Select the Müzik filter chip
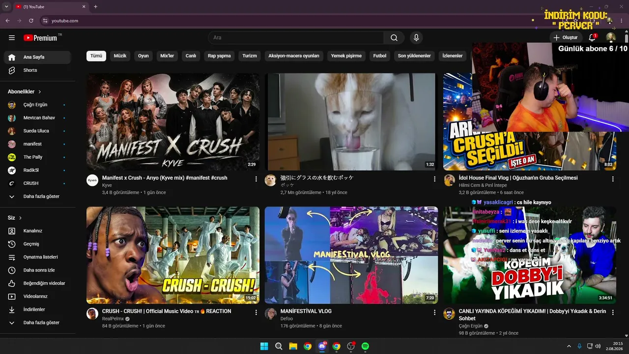629x354 pixels. pos(120,56)
